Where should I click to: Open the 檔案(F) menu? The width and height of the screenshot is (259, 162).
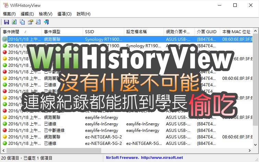click(9, 14)
